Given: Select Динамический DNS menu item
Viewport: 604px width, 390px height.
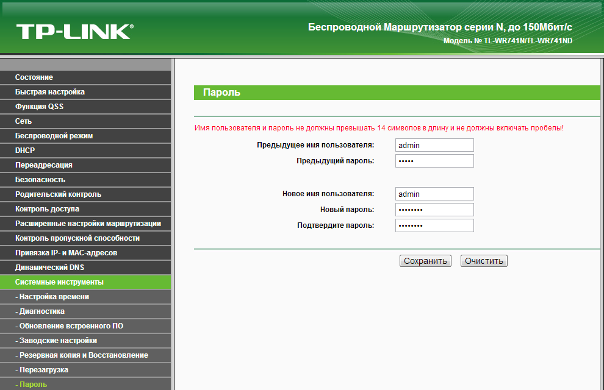Looking at the screenshot, I should 85,268.
